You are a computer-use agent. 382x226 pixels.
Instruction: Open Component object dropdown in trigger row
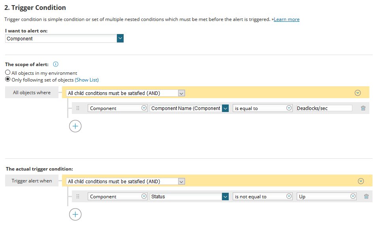(x=117, y=196)
